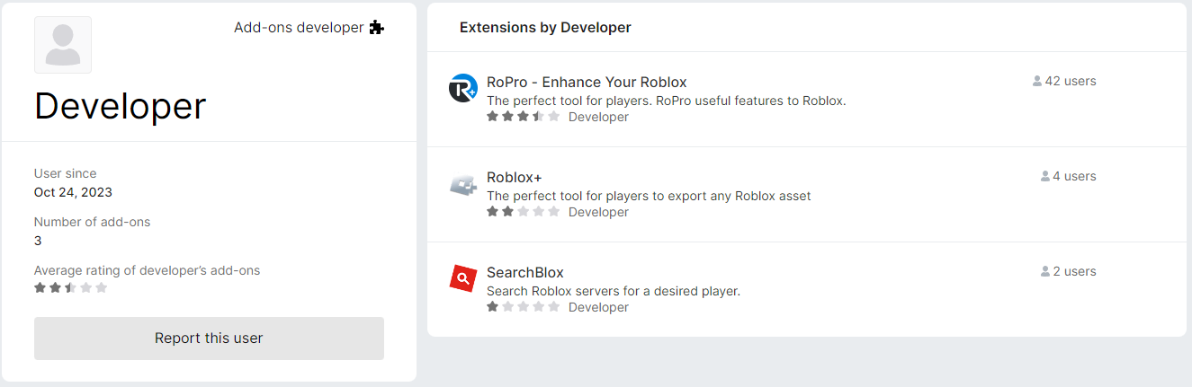Viewport: 1192px width, 387px height.
Task: Click SearchBlox one-star rating
Action: [523, 307]
